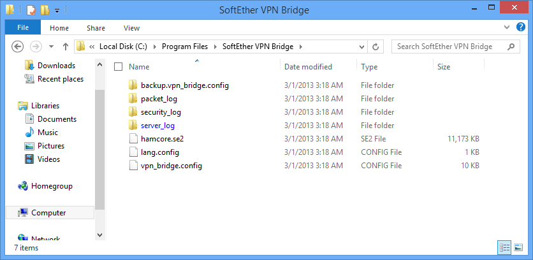Select the lang.config file icon
The width and height of the screenshot is (533, 260).
pos(133,152)
